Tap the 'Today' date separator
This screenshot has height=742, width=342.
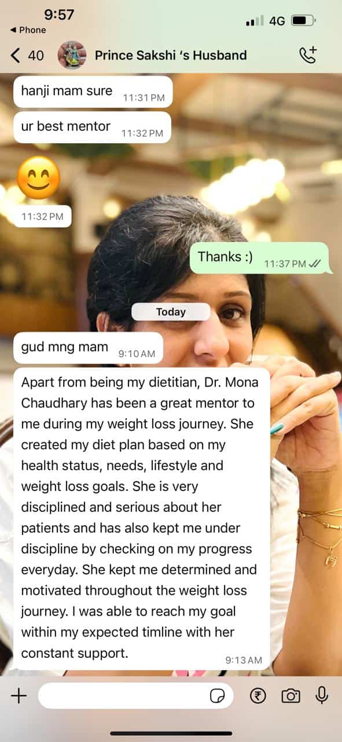(171, 312)
